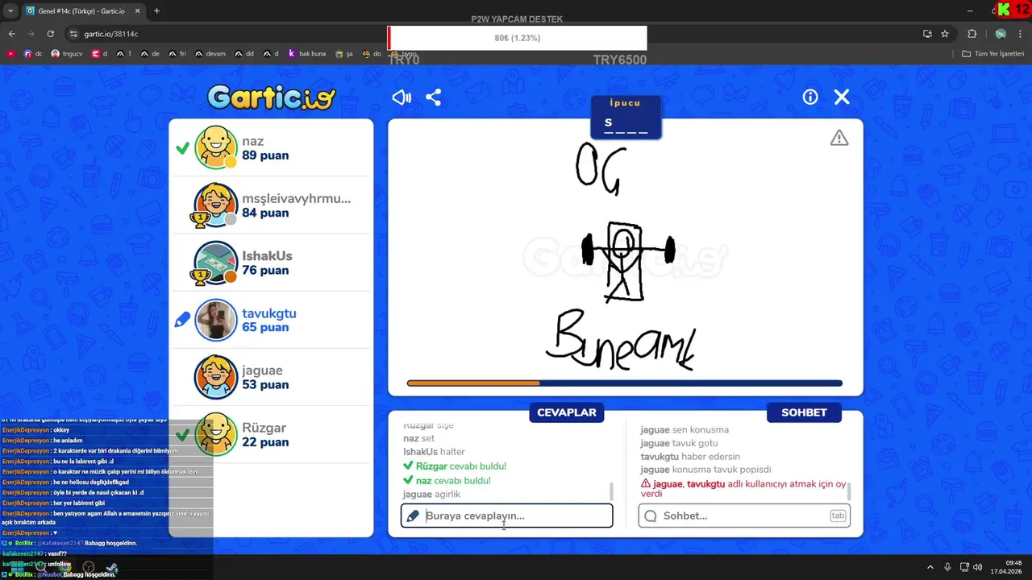This screenshot has height=580, width=1032.
Task: Open a new browser tab
Action: 156,11
